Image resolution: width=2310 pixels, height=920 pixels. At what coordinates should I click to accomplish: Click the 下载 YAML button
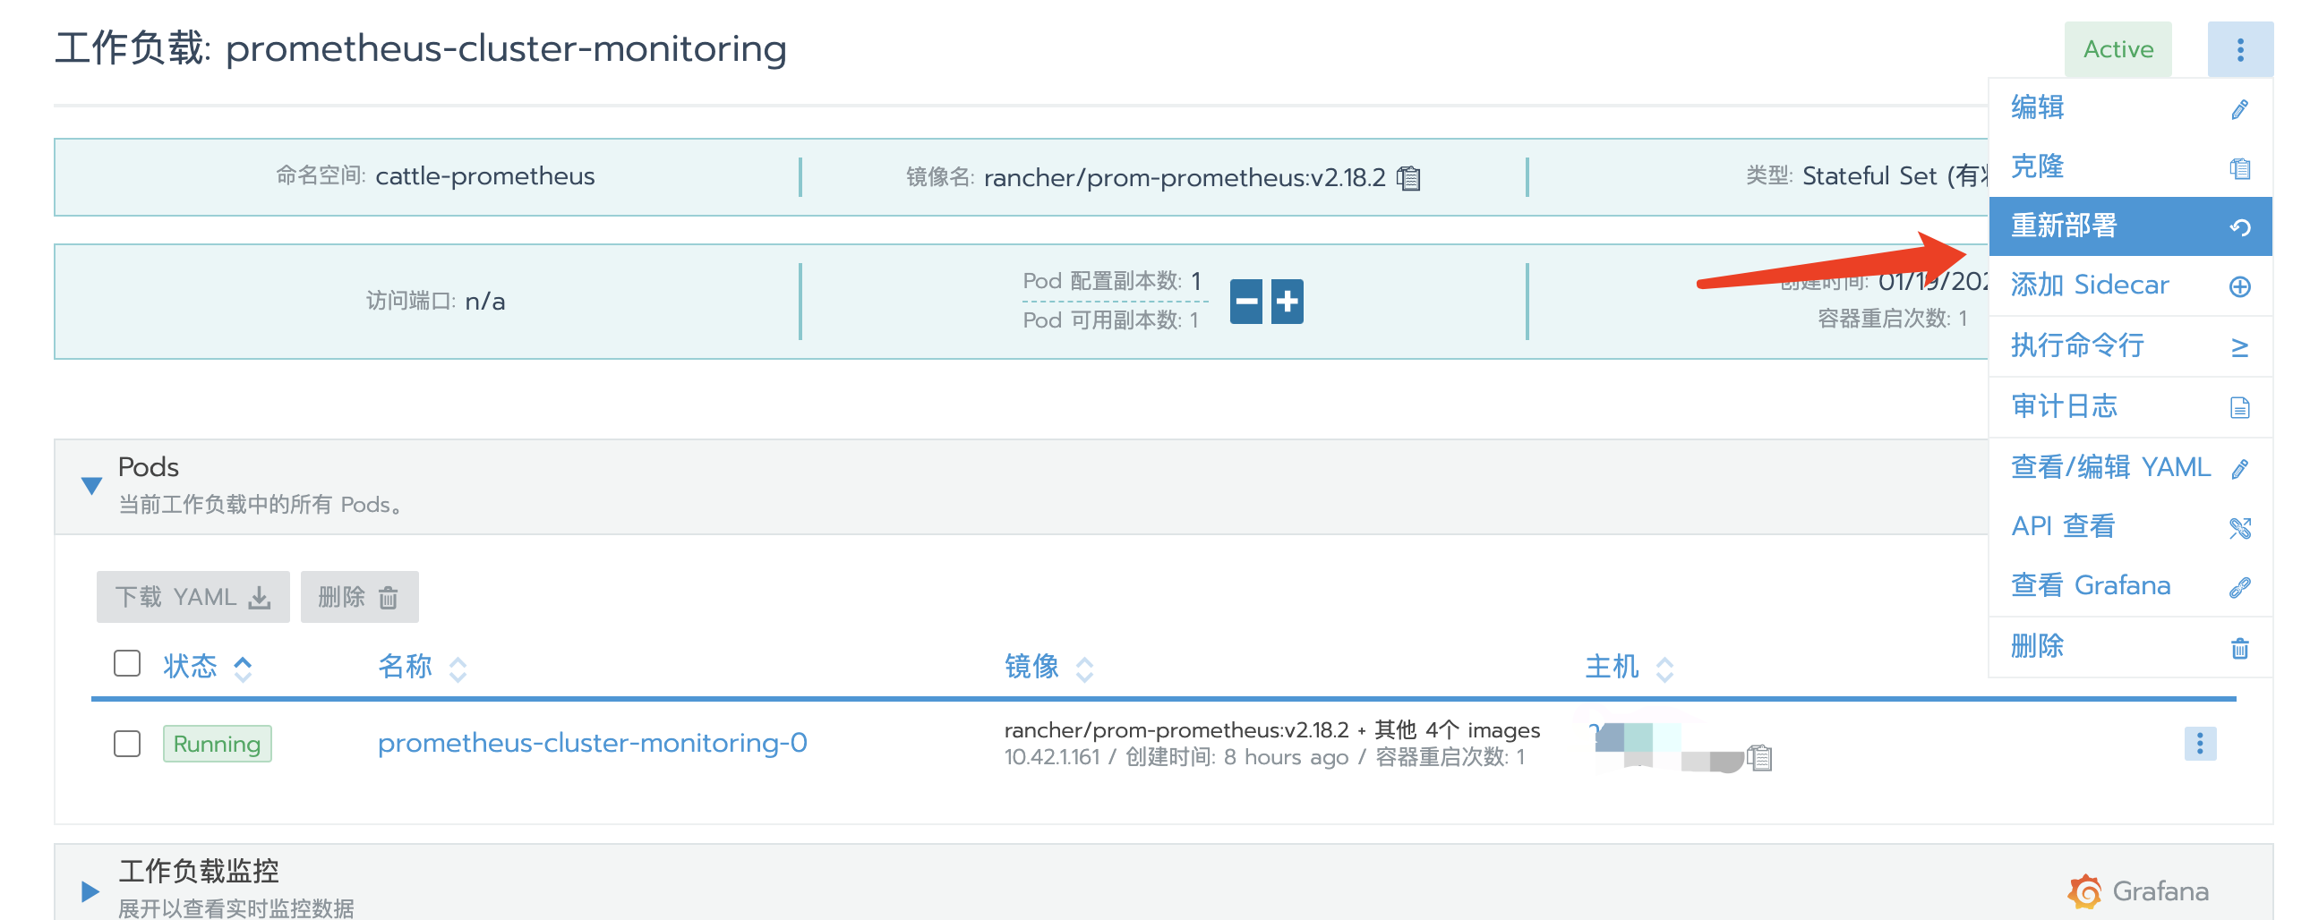tap(192, 597)
